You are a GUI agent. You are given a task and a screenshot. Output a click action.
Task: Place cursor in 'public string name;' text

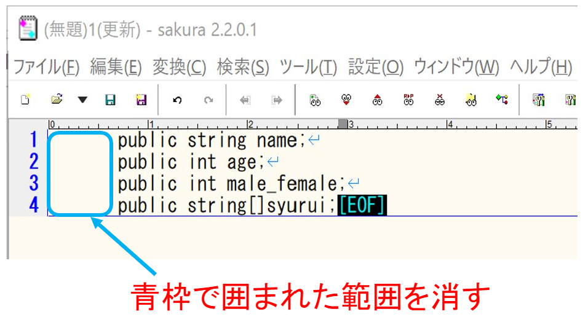tap(212, 141)
